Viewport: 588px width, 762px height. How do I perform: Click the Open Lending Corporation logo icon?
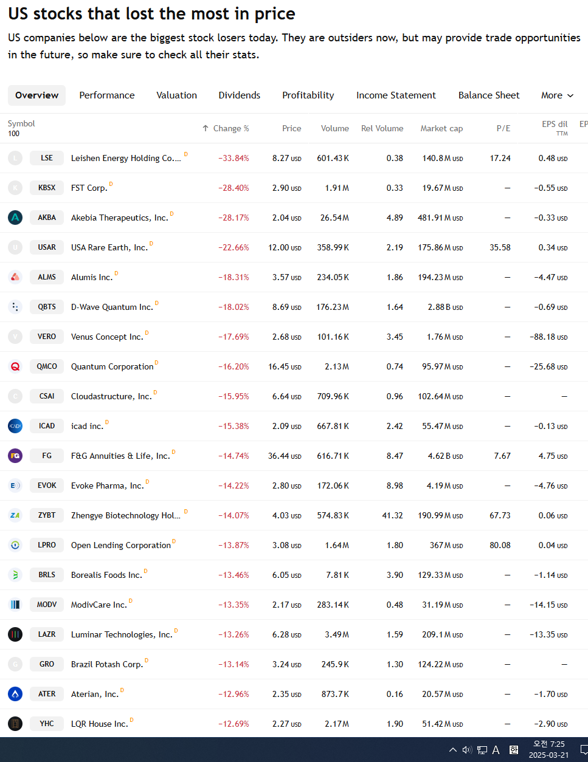point(15,545)
